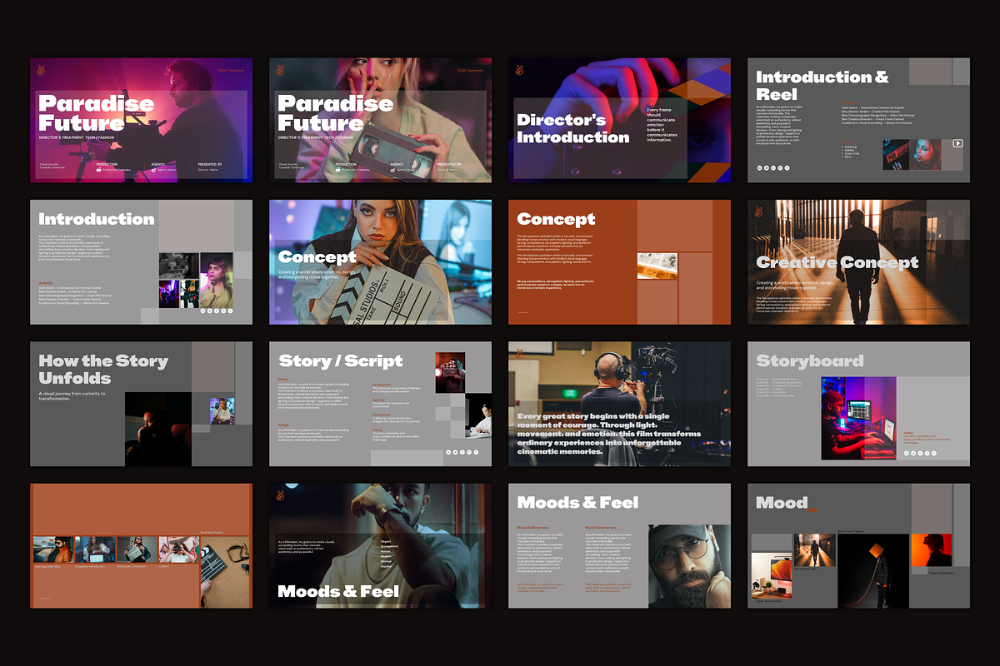Image resolution: width=1000 pixels, height=666 pixels.
Task: Open the pink Paradise Future cover slide
Action: 141,120
